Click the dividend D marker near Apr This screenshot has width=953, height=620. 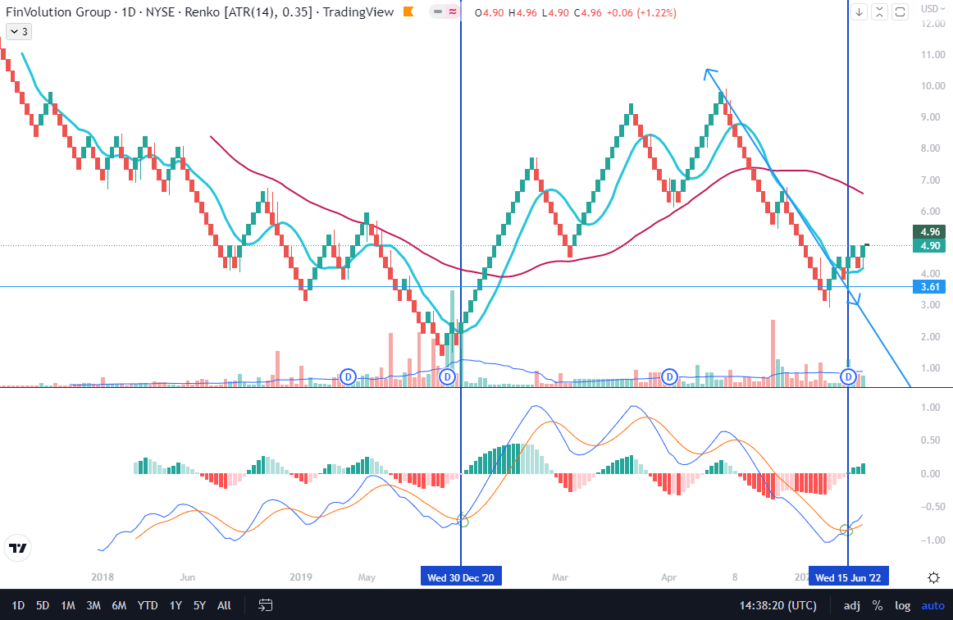click(x=669, y=377)
